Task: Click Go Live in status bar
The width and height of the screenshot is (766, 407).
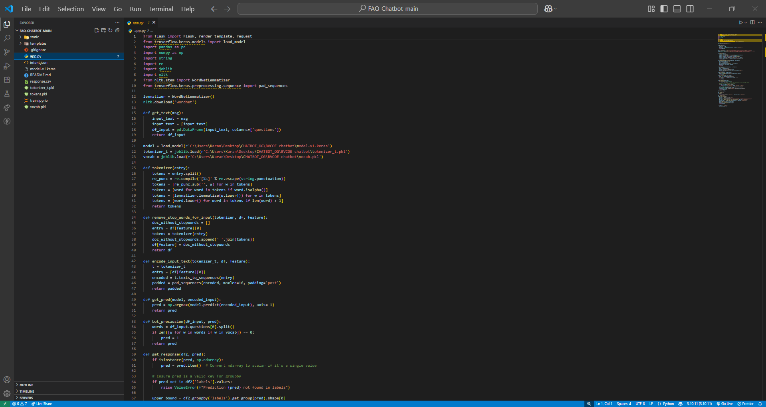Action: pyautogui.click(x=724, y=404)
